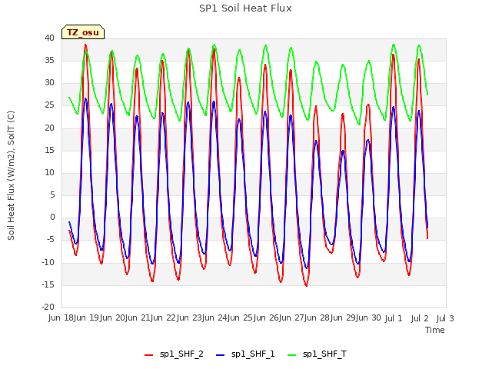
Task: Click the Jun 28 x-axis tick label
Action: (319, 318)
